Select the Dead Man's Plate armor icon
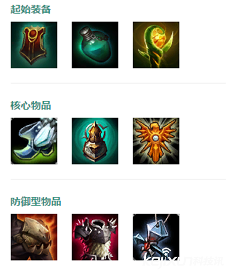 [34, 237]
